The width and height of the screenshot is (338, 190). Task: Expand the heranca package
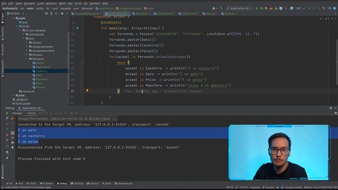coord(27,55)
